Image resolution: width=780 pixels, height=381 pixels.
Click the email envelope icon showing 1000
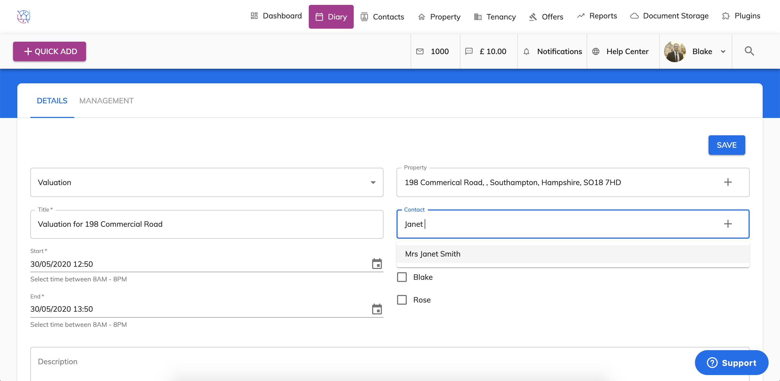420,51
